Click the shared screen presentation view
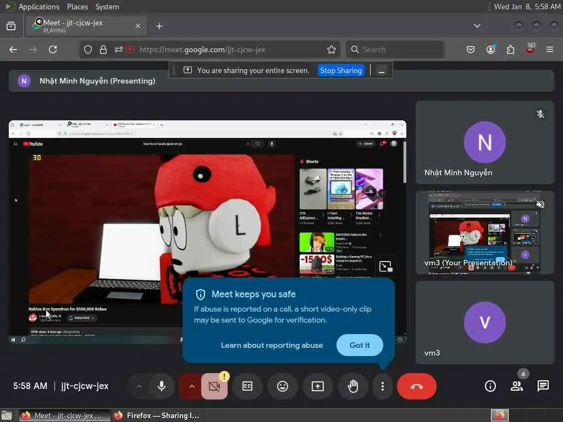Image resolution: width=563 pixels, height=422 pixels. tap(207, 232)
